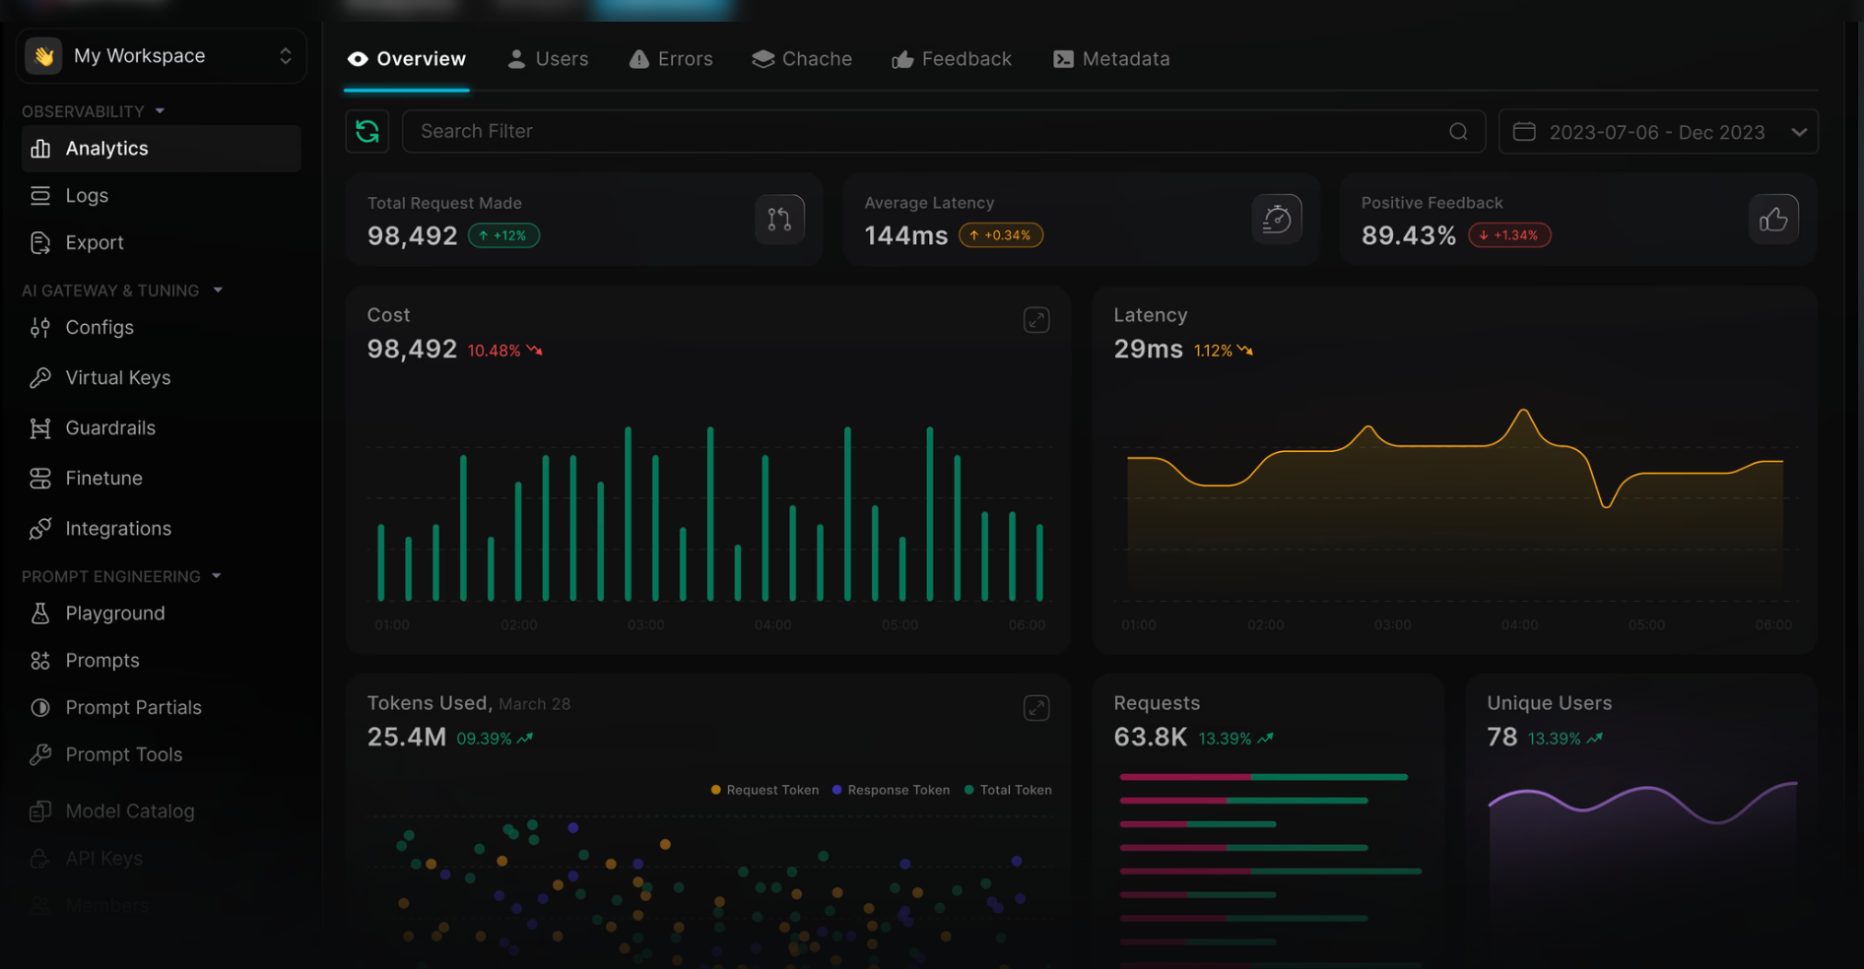Click the Positive Feedback thumbs-up icon
This screenshot has width=1864, height=969.
point(1773,219)
